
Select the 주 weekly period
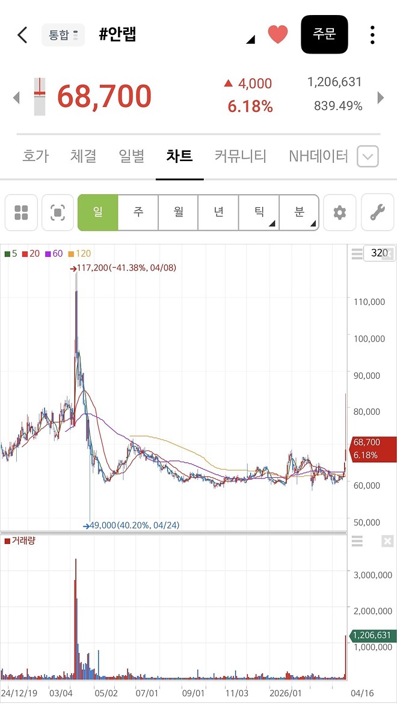coord(138,212)
